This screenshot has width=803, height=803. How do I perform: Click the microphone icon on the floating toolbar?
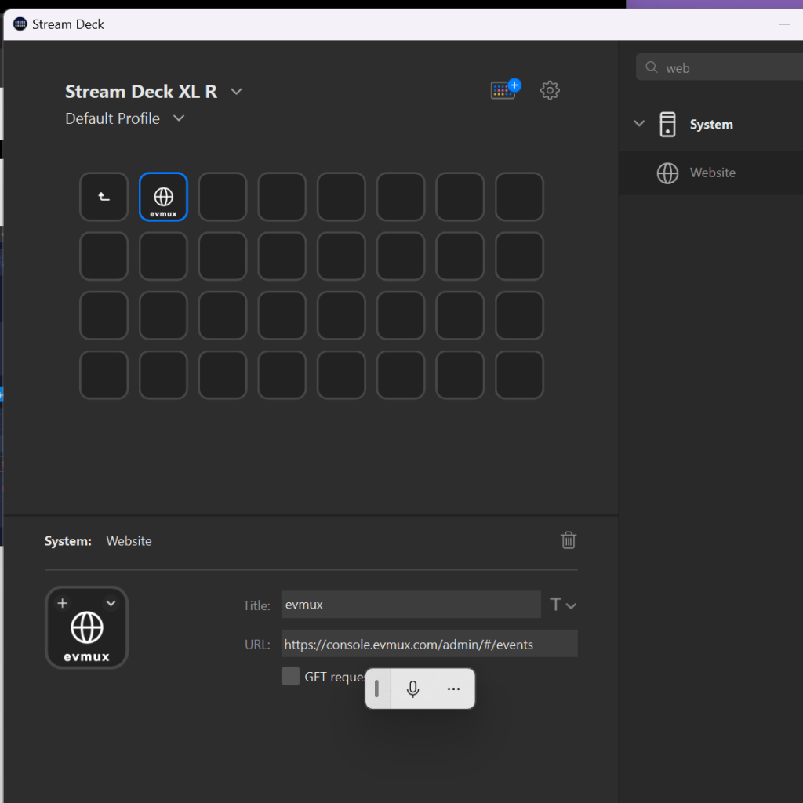point(412,689)
